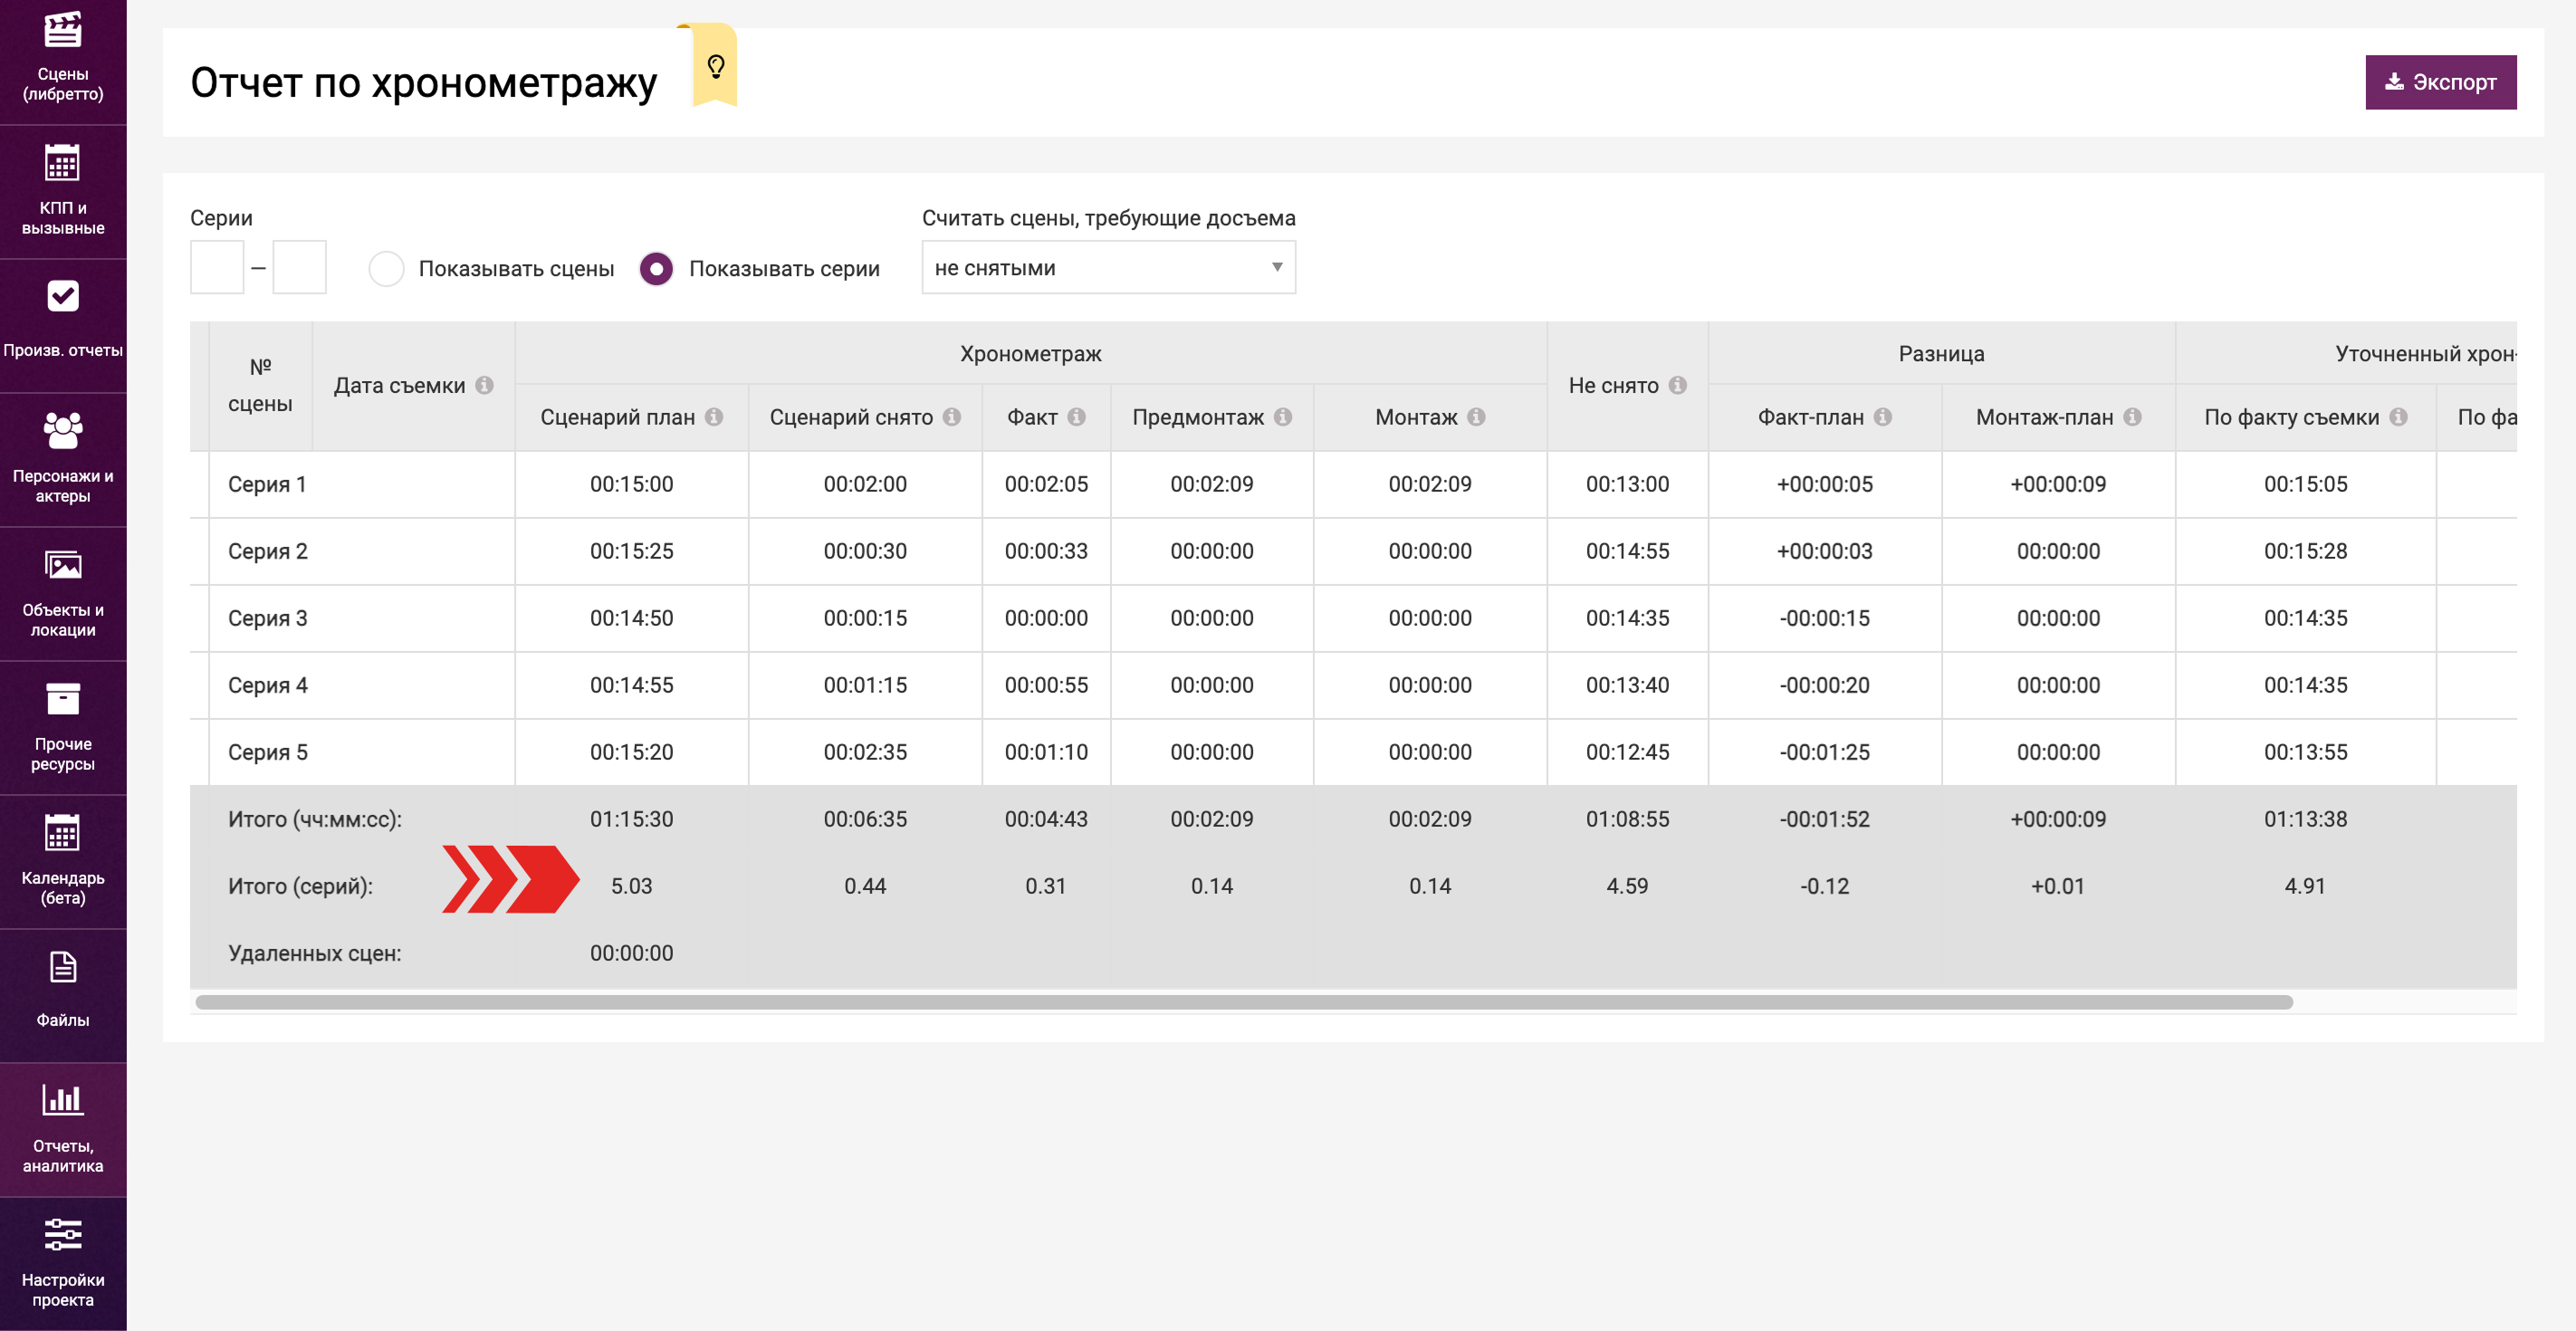Viewport: 2576px width, 1331px height.
Task: Open Календарь (бета) sidebar item
Action: 62,860
